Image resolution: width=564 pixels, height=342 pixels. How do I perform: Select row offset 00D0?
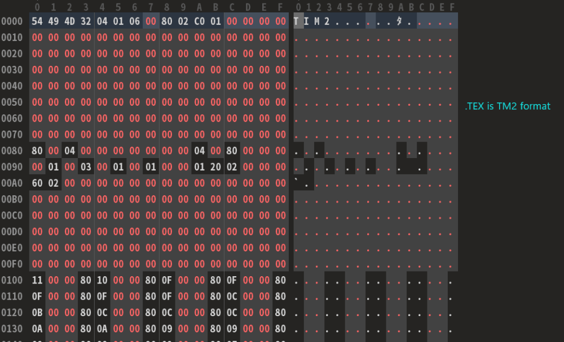pos(12,232)
